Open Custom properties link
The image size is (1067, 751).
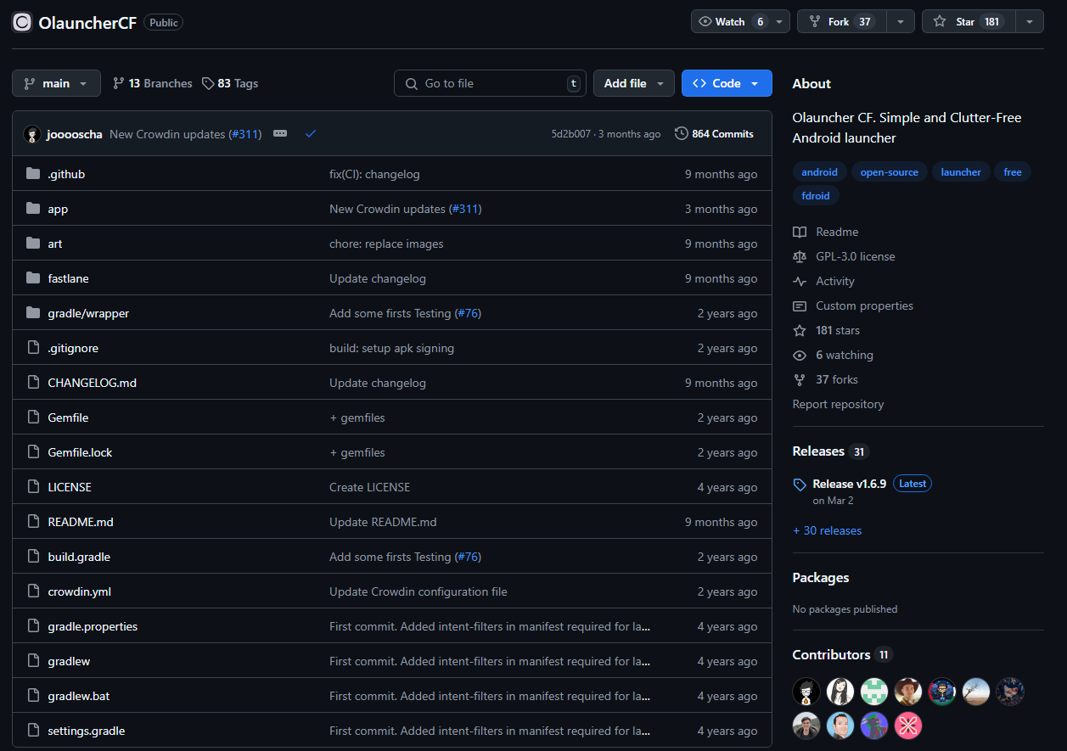(x=853, y=305)
